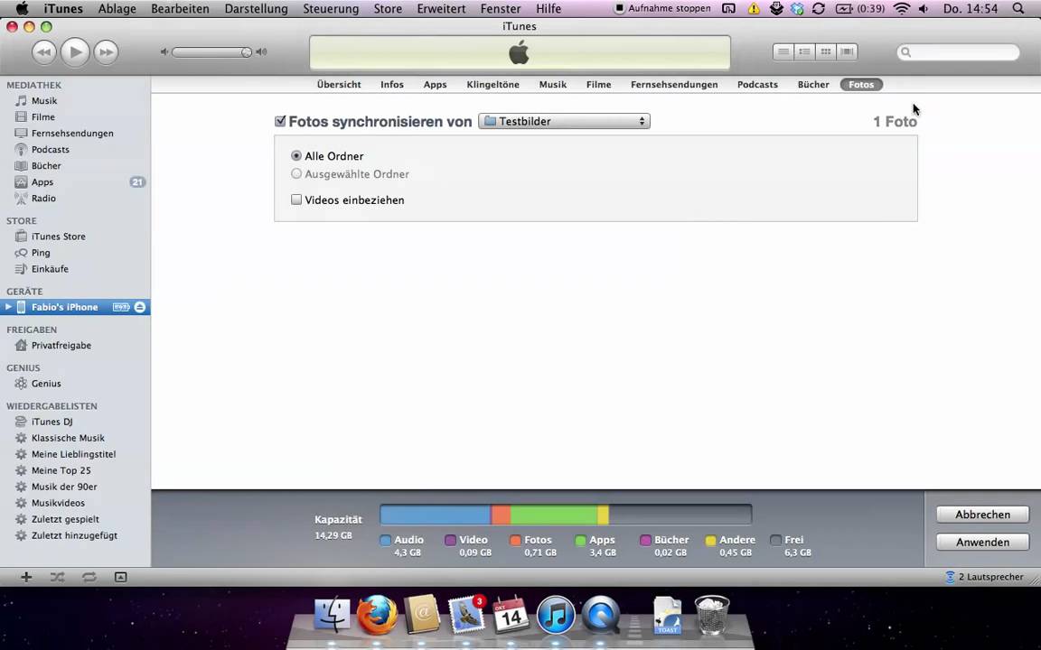Open the 2 Lautsprecher speaker menu
Screen dimensions: 1041x650
pyautogui.click(x=984, y=577)
